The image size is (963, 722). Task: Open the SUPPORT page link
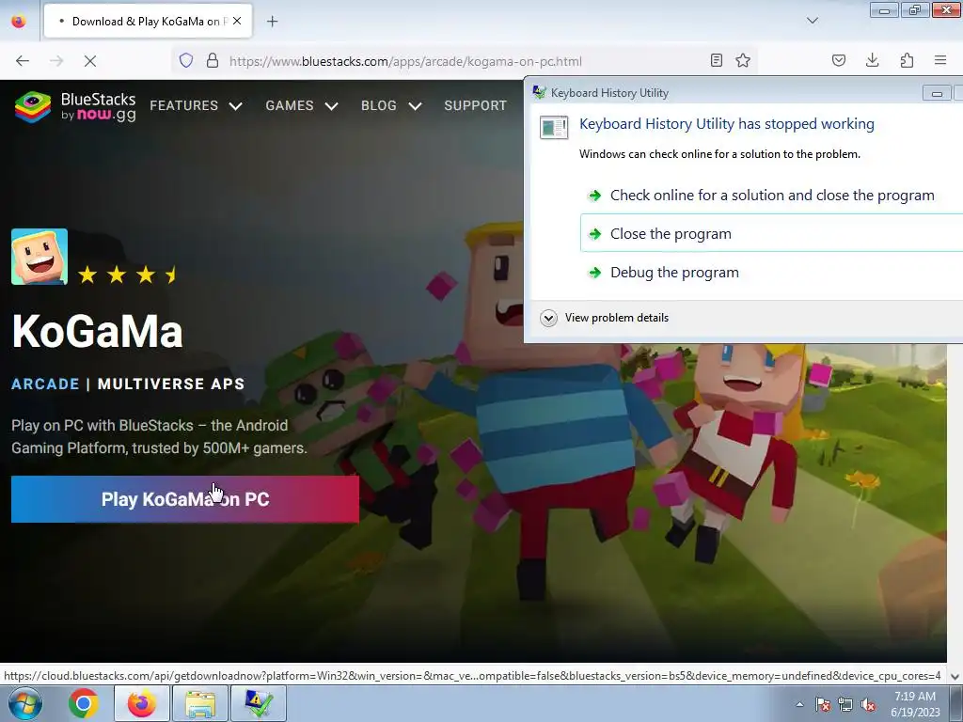point(475,105)
